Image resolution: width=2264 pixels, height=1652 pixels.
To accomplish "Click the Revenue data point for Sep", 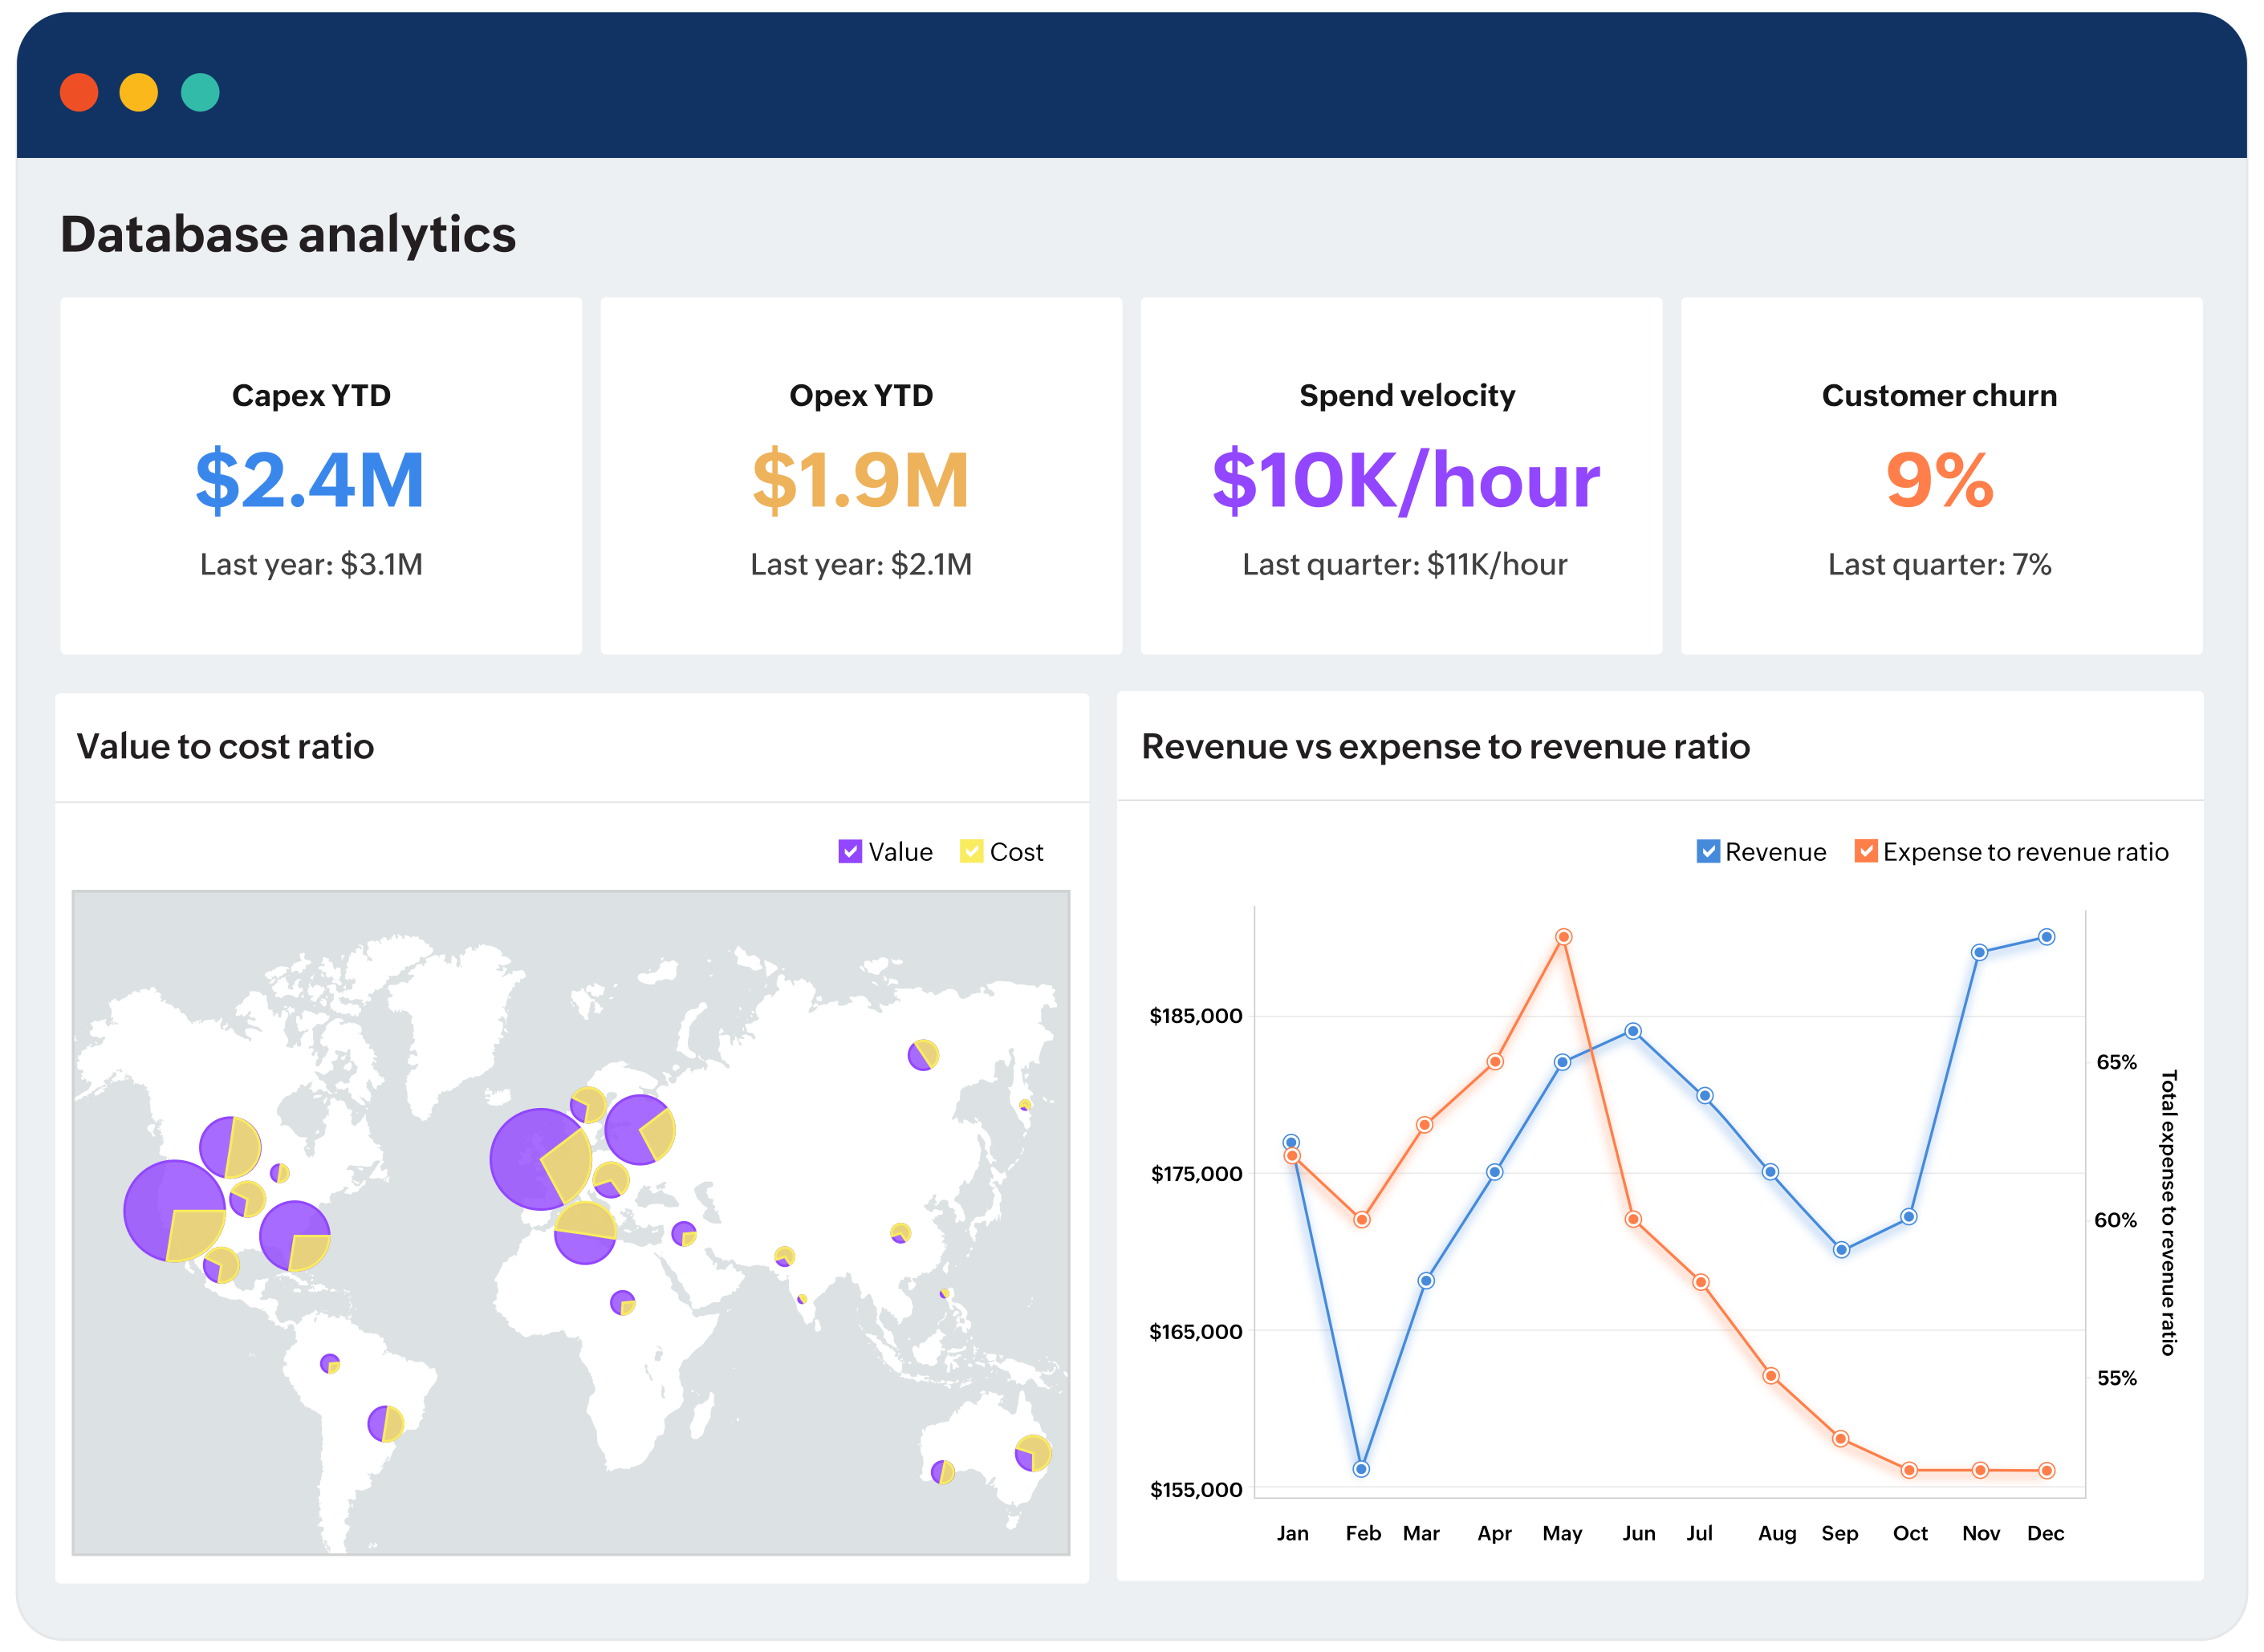I will (x=1841, y=1250).
